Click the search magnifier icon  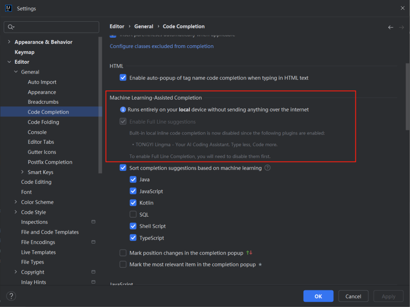click(x=11, y=27)
